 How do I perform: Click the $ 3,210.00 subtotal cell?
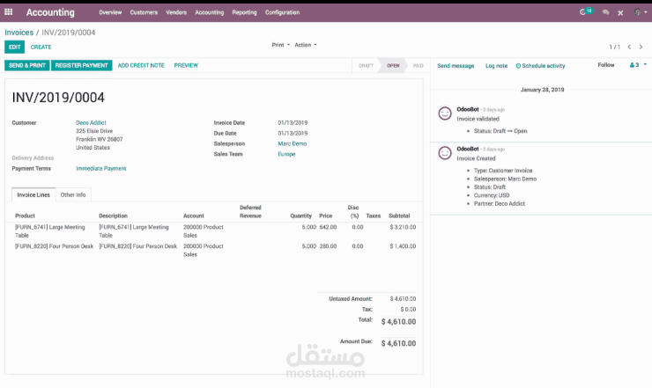[403, 227]
